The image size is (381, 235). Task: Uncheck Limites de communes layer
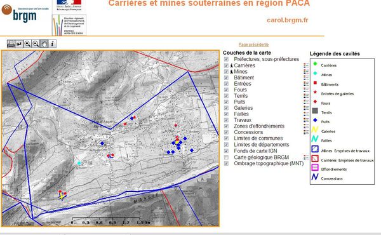pyautogui.click(x=226, y=138)
